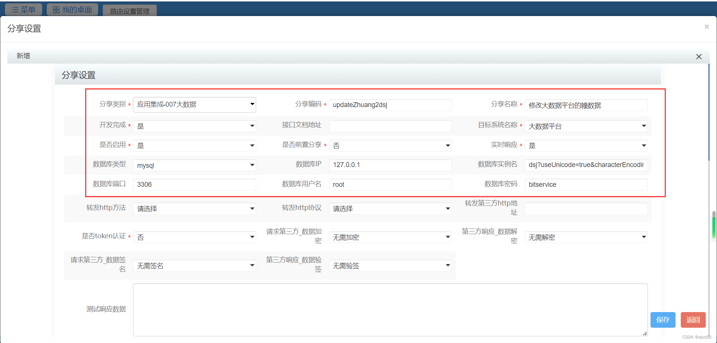Click the 分享名称 input field
The height and width of the screenshot is (343, 717).
coord(586,105)
